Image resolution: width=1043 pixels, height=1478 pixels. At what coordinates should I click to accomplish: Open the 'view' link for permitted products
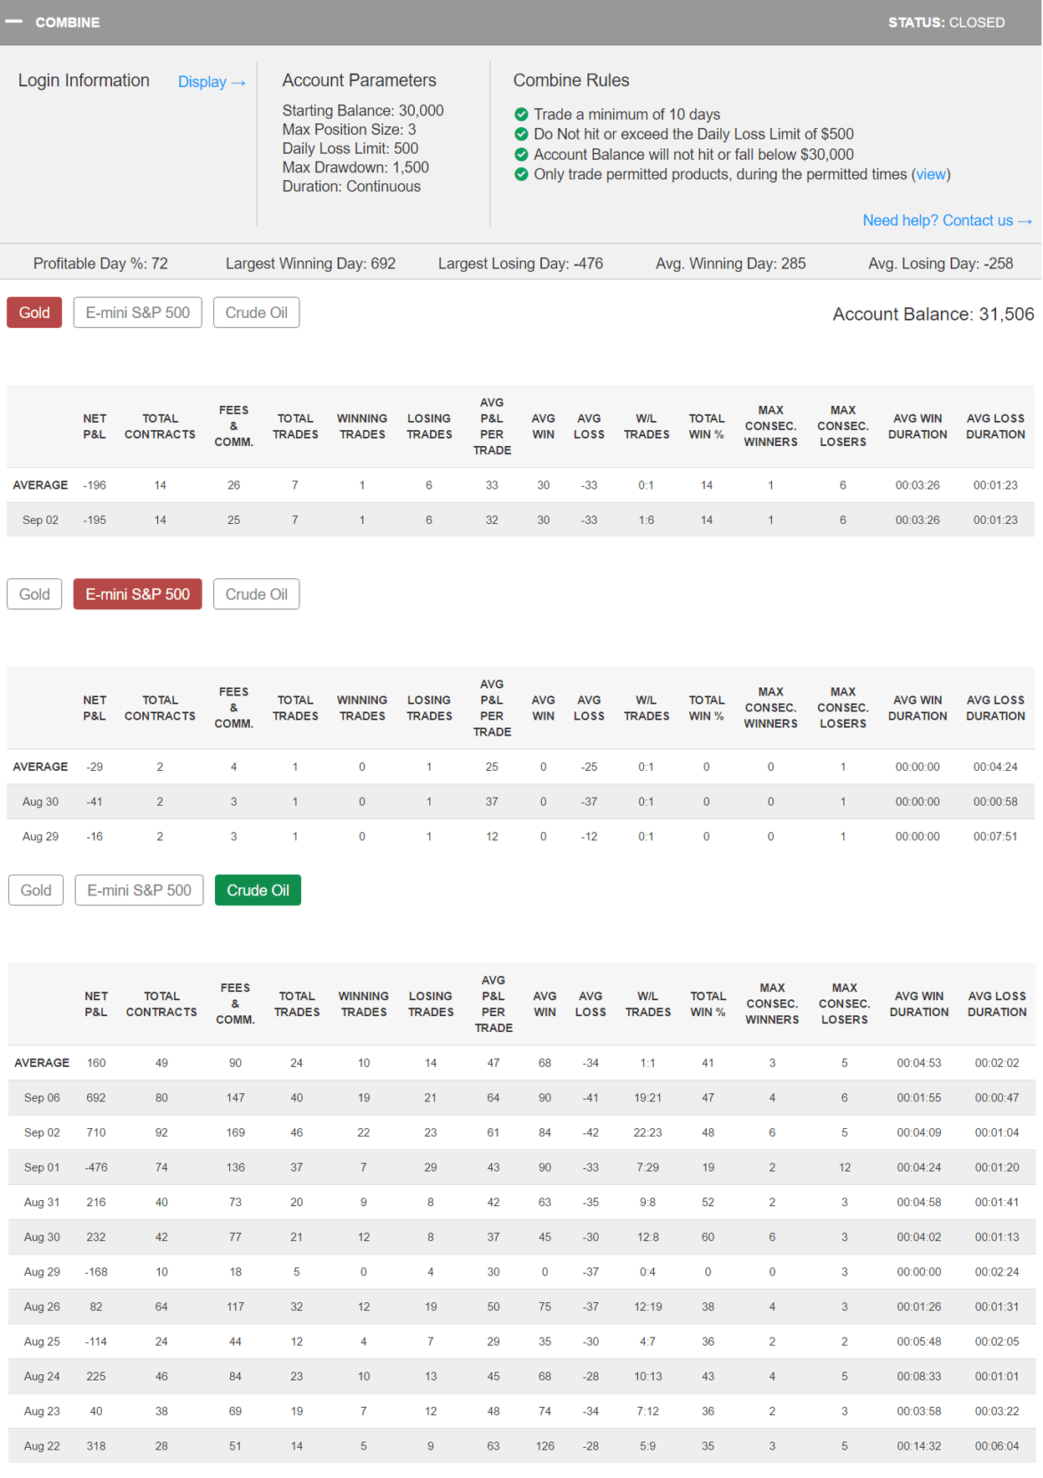coord(930,174)
